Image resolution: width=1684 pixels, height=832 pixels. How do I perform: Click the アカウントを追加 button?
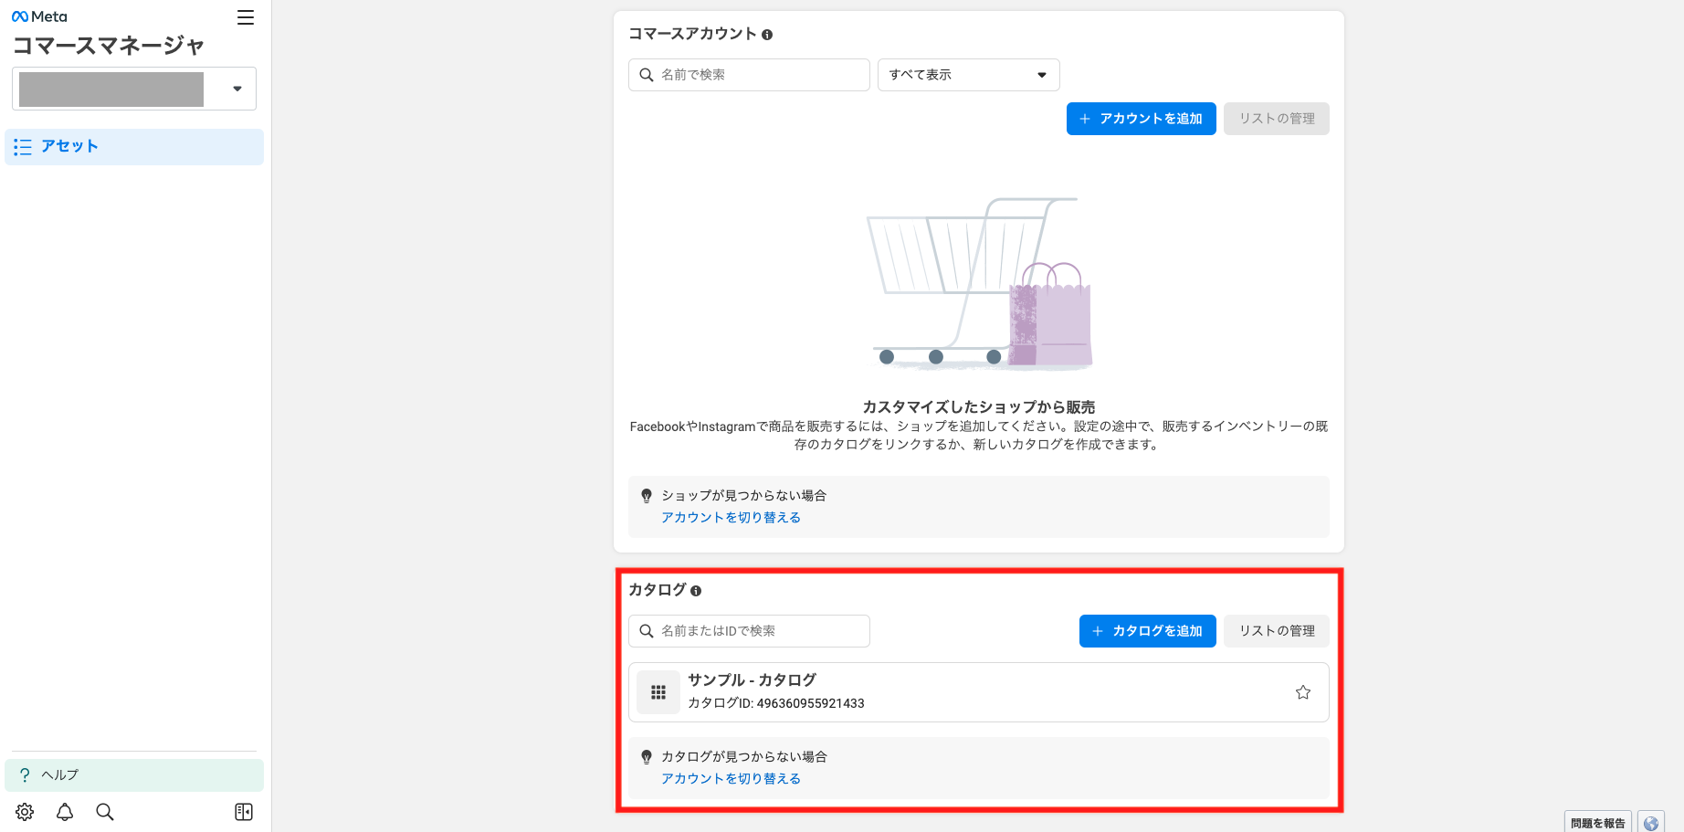pyautogui.click(x=1141, y=119)
